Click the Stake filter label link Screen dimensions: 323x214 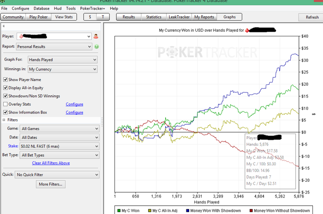pos(13,146)
